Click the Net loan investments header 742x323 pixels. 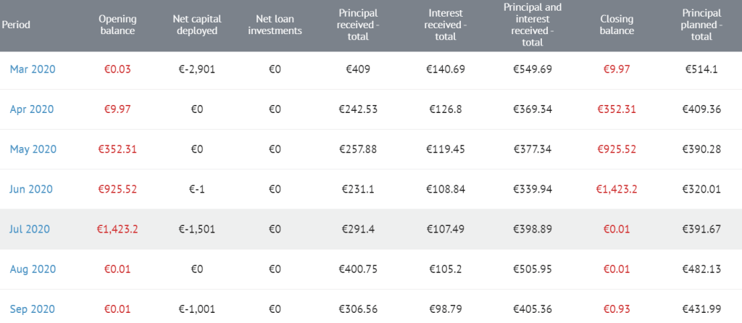[275, 25]
